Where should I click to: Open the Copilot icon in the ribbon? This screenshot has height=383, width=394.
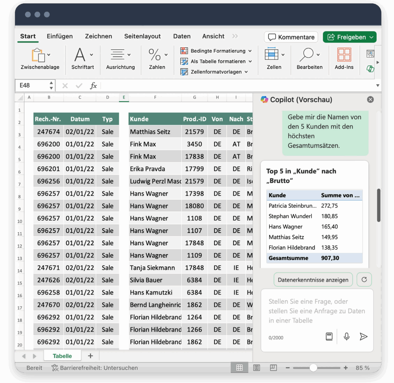click(x=371, y=68)
